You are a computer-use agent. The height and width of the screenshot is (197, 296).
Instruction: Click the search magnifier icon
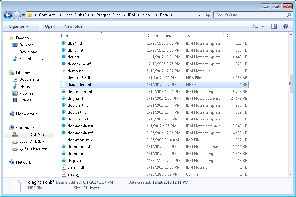click(x=289, y=15)
